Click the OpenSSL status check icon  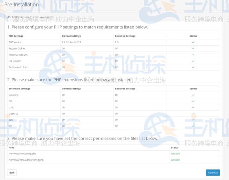193,114
